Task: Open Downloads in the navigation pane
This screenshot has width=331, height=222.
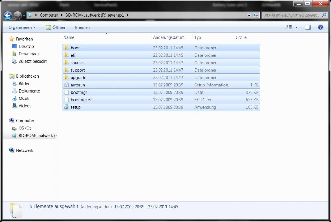Action: click(x=29, y=54)
